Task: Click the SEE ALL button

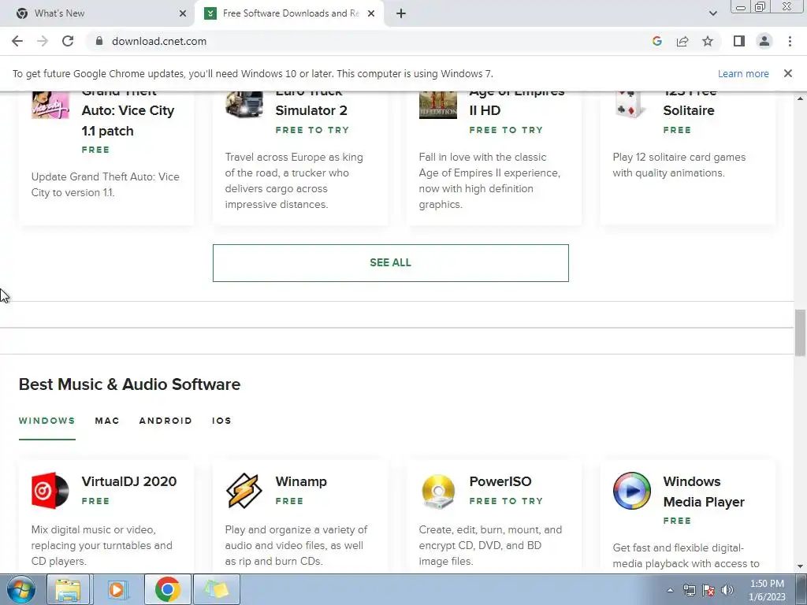Action: tap(391, 263)
